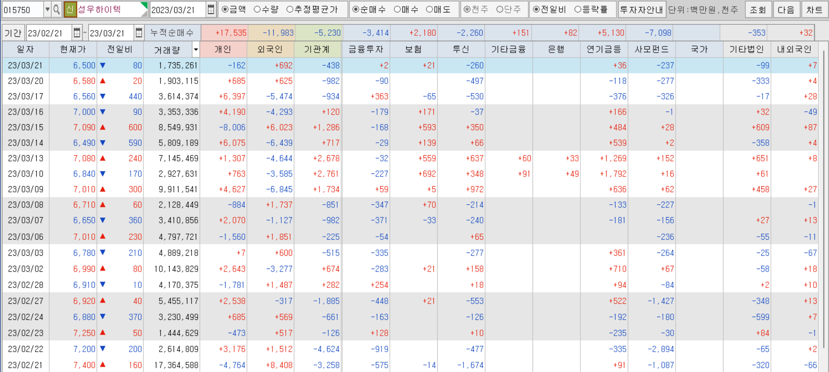This screenshot has height=372, width=829.
Task: Click the date field 2023/03/21
Action: pyautogui.click(x=178, y=9)
